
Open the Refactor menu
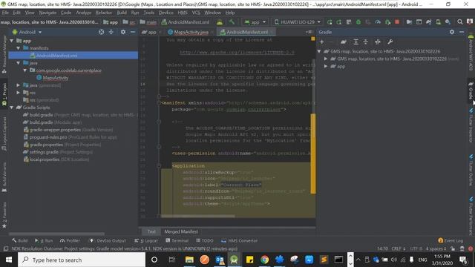tap(104, 13)
